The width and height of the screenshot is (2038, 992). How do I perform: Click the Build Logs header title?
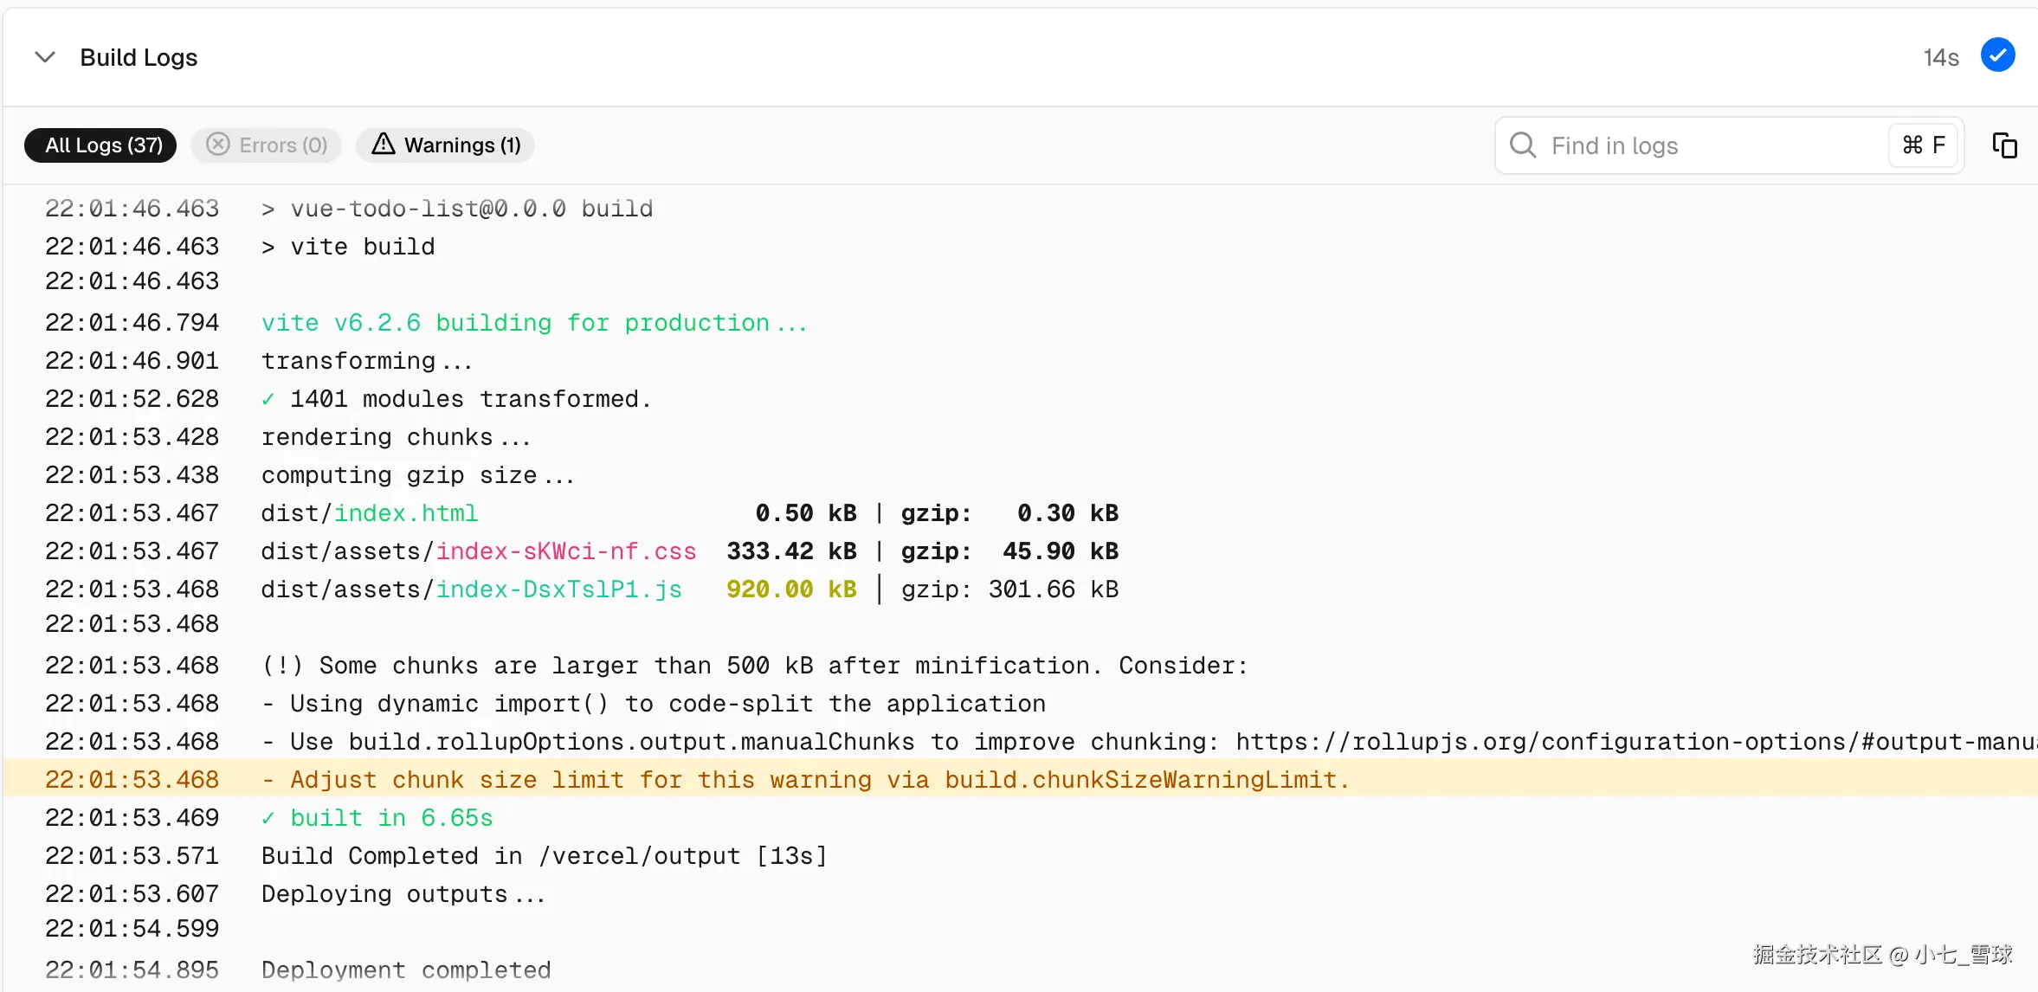tap(139, 57)
